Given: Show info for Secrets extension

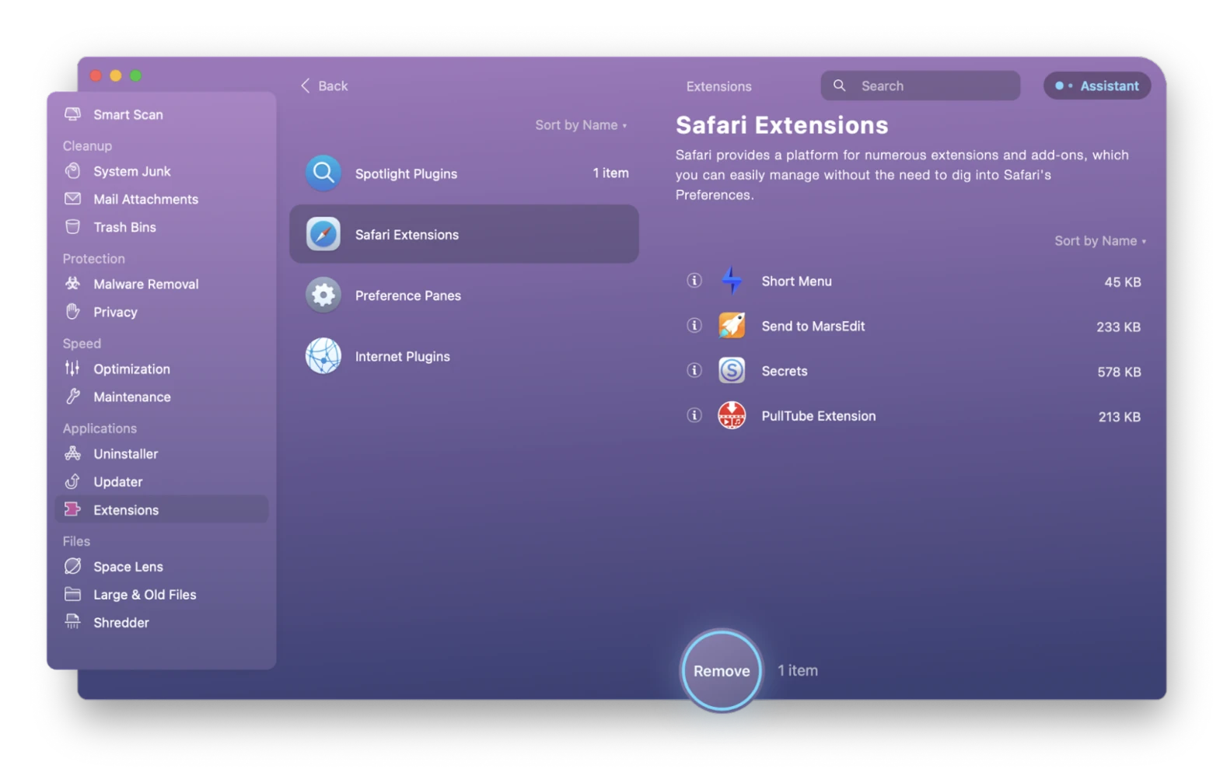Looking at the screenshot, I should (x=694, y=371).
